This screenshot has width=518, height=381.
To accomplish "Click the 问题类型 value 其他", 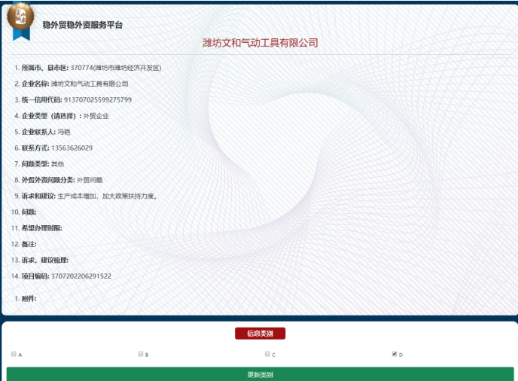I will 57,164.
